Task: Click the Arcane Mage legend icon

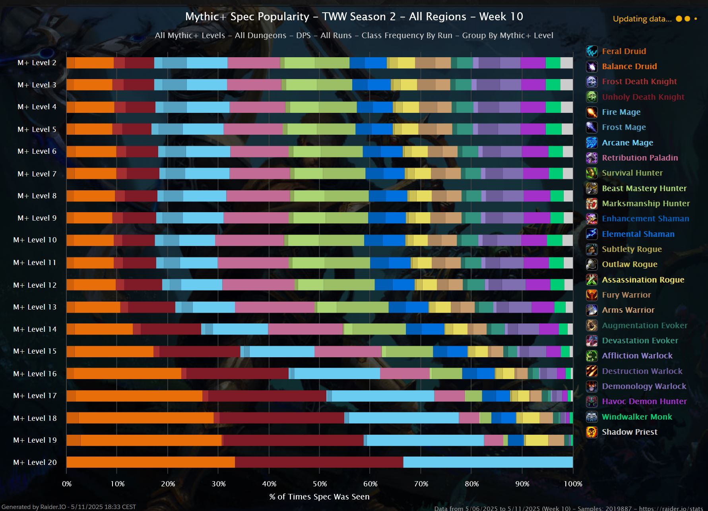Action: click(592, 143)
